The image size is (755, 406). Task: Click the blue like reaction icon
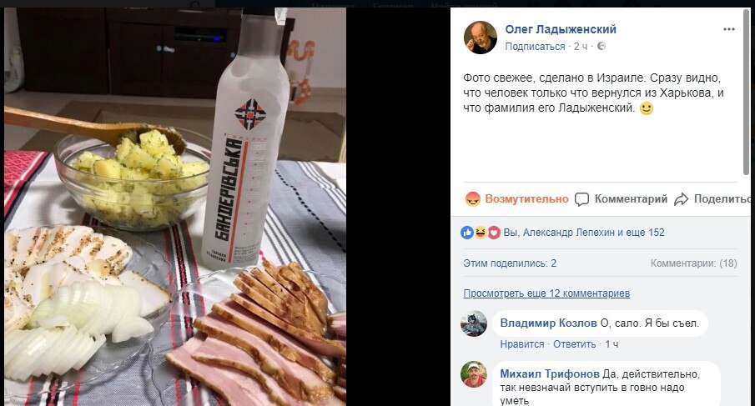[466, 233]
